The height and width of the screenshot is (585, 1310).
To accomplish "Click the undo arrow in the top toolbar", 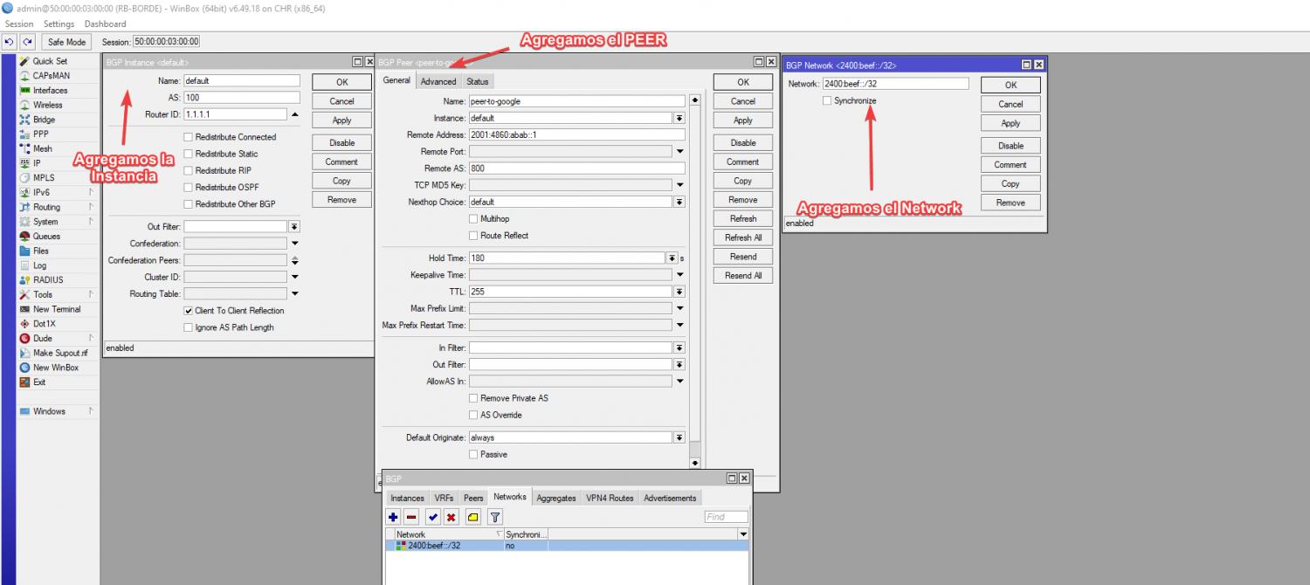I will [x=10, y=42].
